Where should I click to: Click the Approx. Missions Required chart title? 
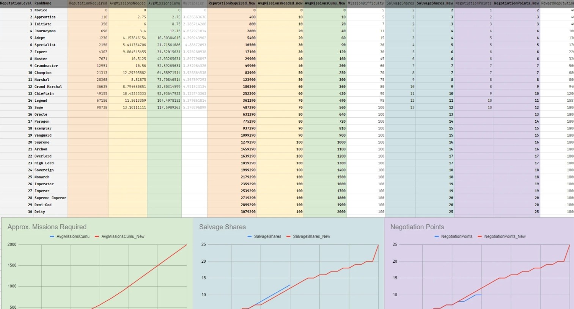pyautogui.click(x=47, y=227)
